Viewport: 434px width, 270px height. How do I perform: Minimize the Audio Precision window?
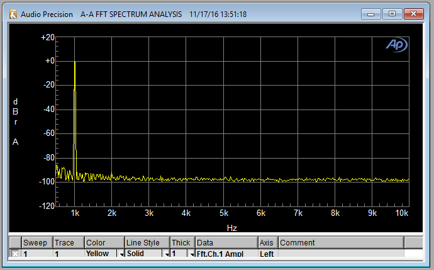(x=371, y=14)
